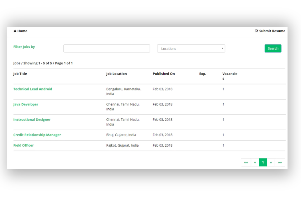Click the green Search button

pyautogui.click(x=273, y=48)
